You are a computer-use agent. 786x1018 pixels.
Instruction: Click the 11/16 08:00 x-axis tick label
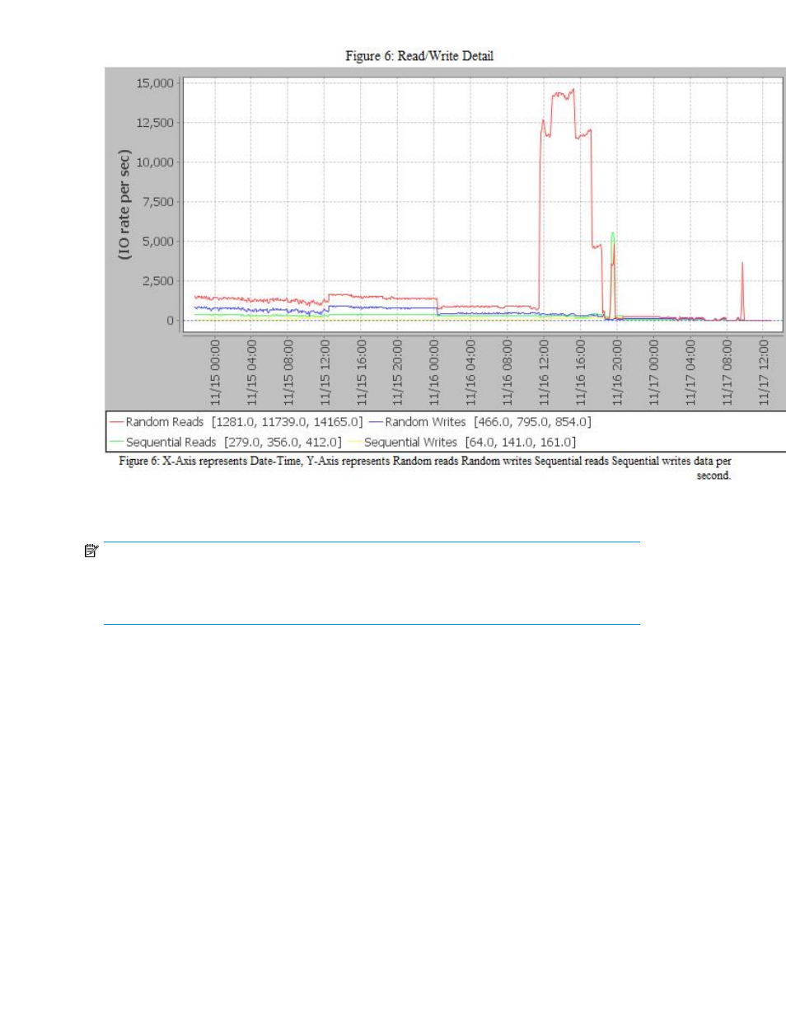pos(508,372)
